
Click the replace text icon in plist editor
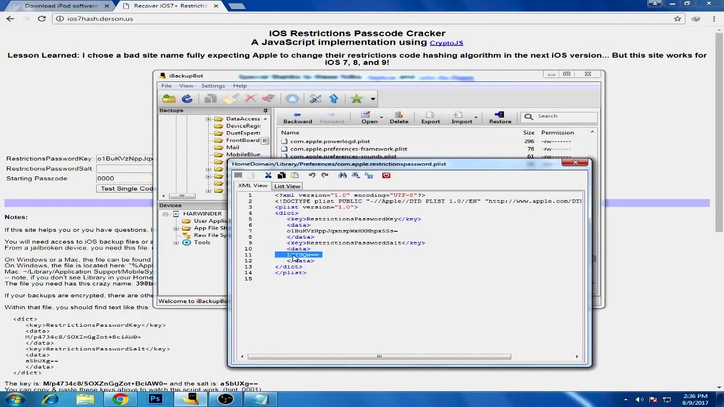369,176
